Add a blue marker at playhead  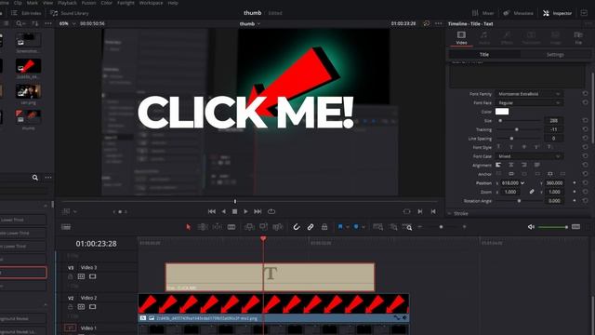[x=356, y=227]
